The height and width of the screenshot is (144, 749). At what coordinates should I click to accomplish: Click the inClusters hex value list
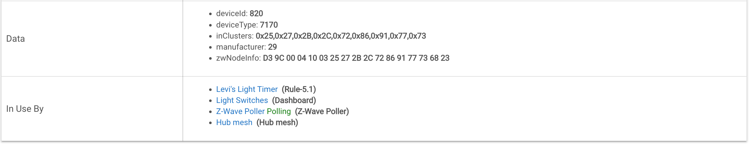pos(341,36)
